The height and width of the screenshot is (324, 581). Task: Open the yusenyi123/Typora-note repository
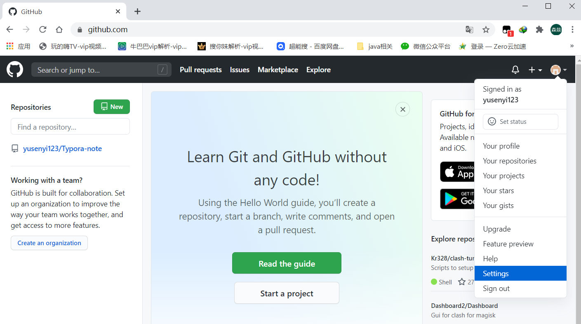[x=62, y=149]
